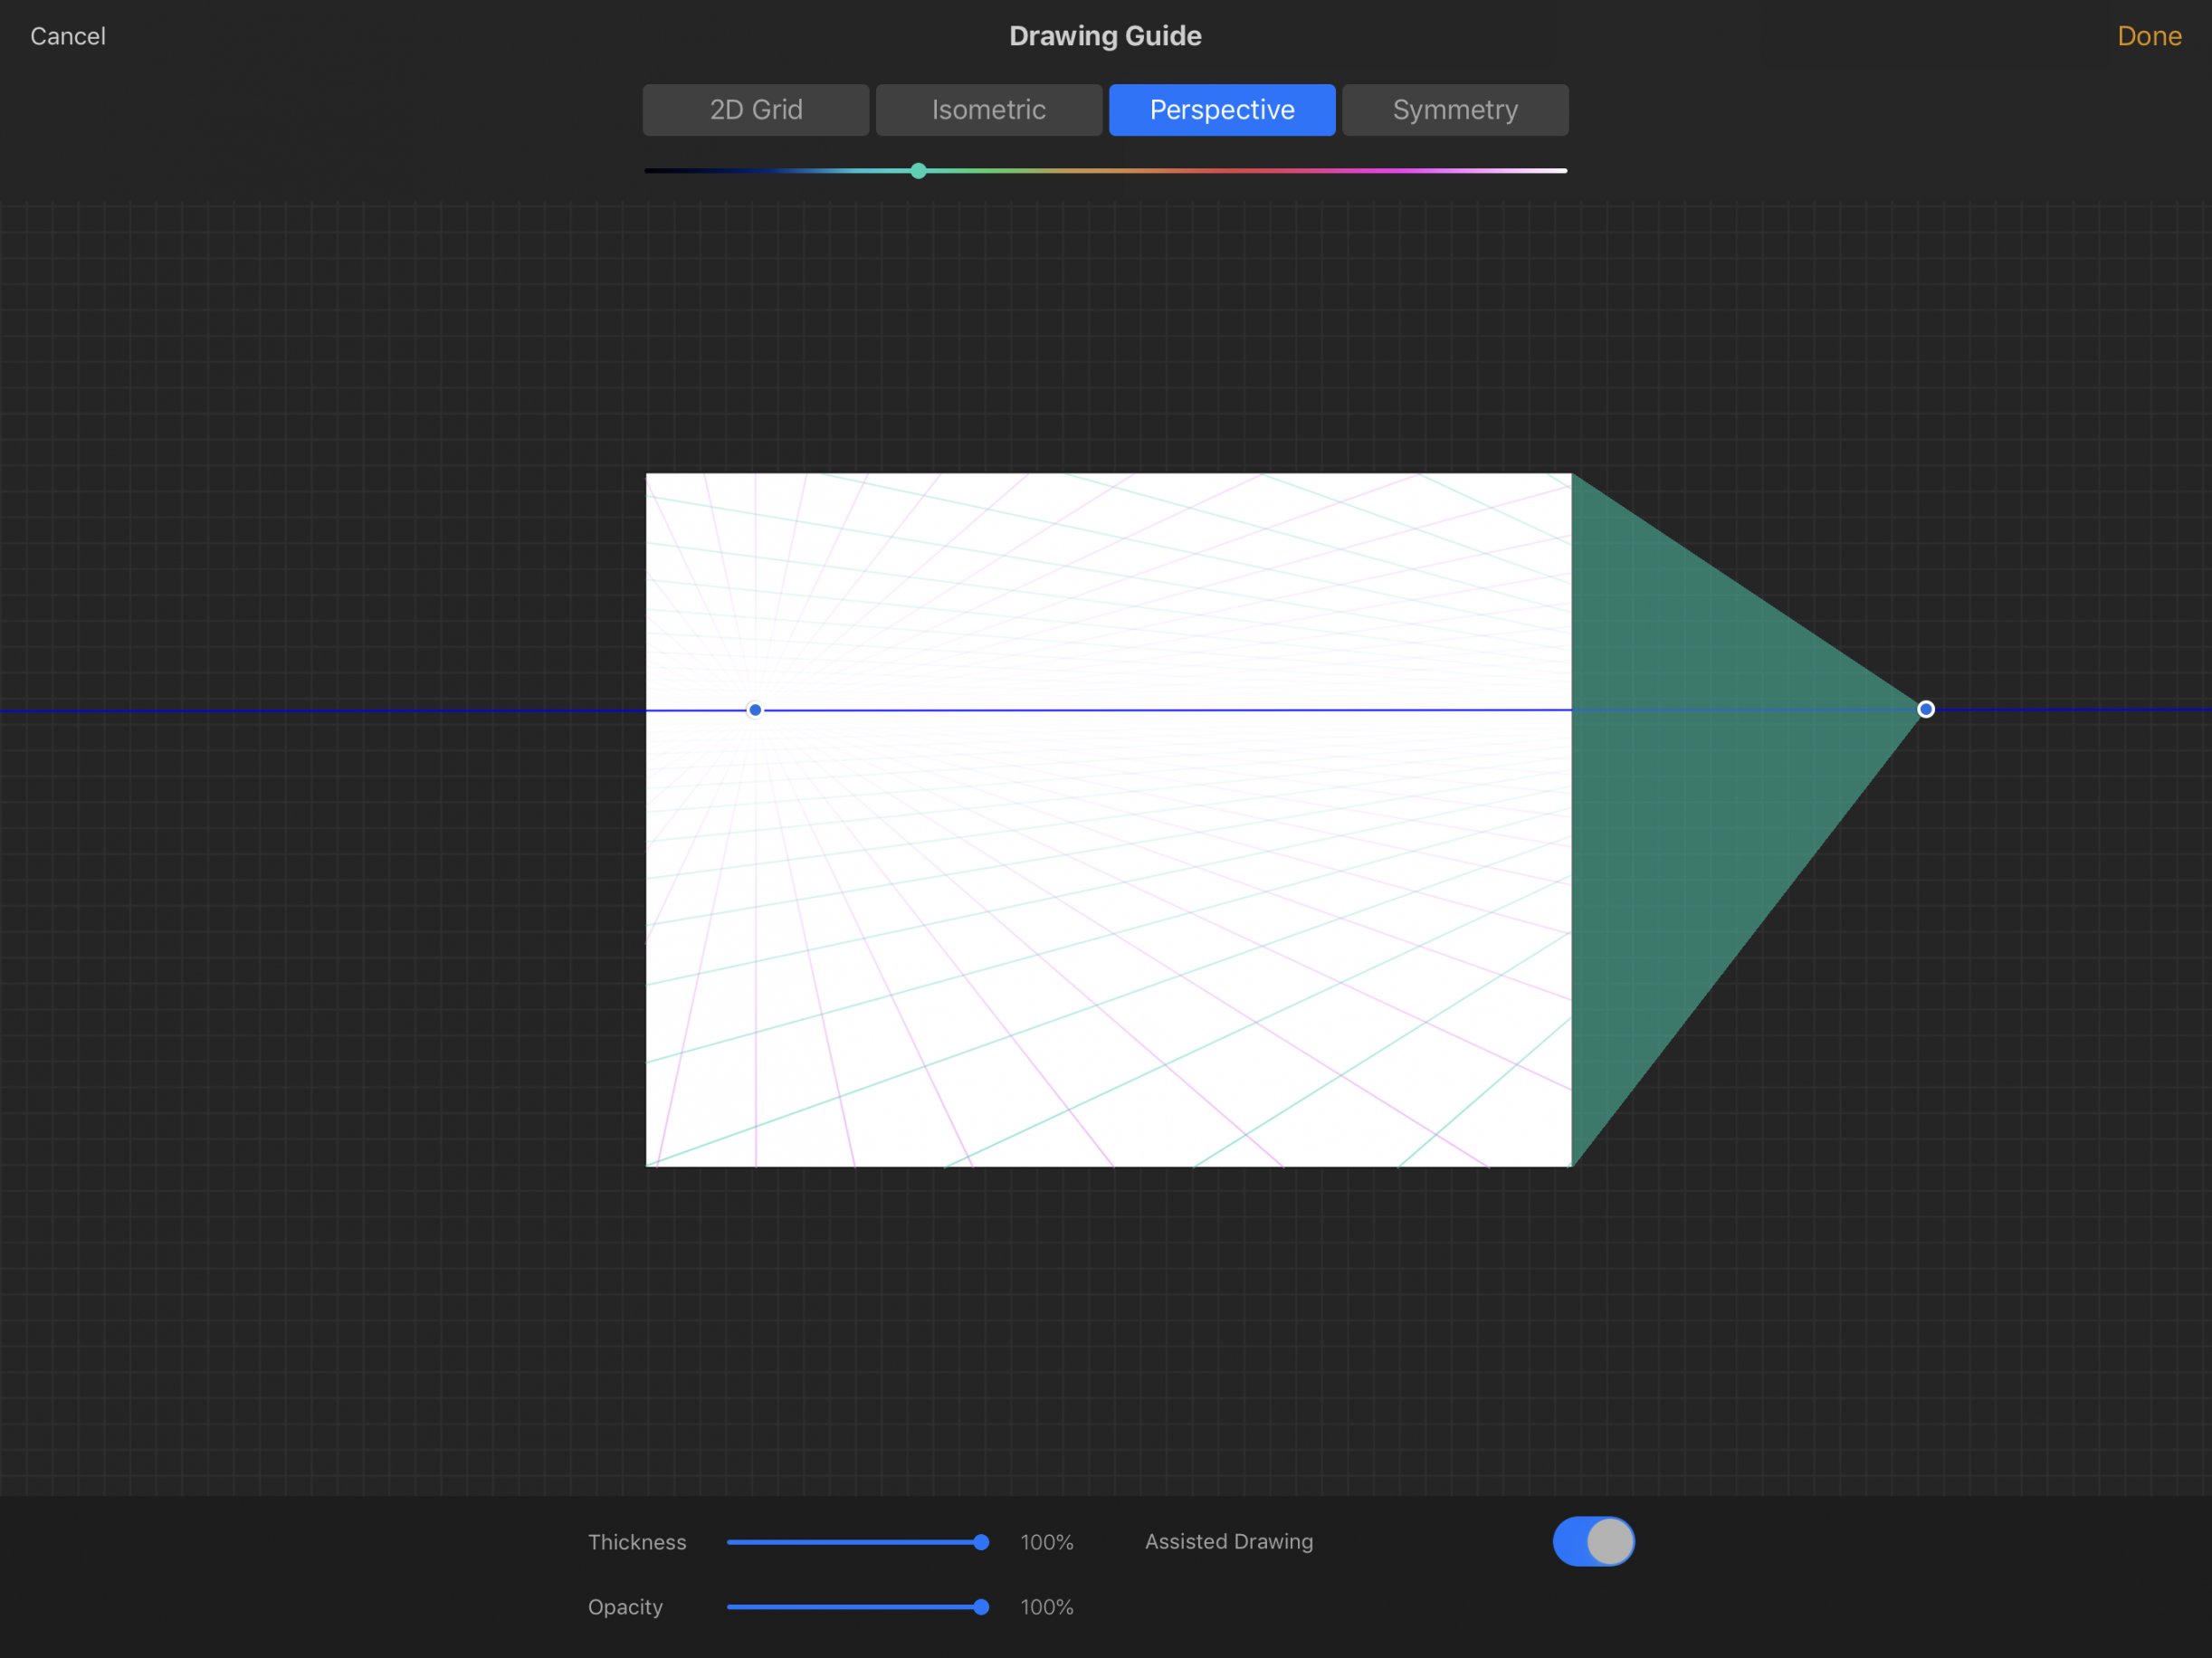Select the right vanishing point outside the canvas
This screenshot has height=1658, width=2212.
pyautogui.click(x=1925, y=709)
